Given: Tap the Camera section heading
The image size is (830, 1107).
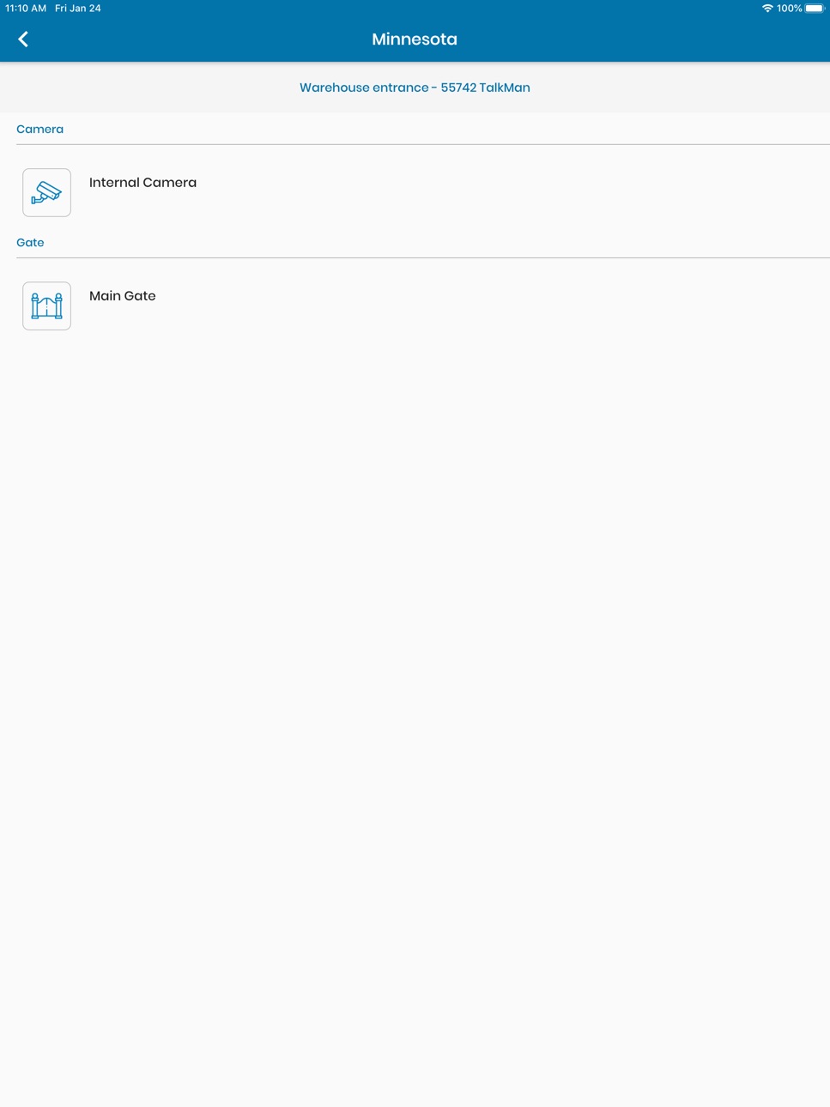Looking at the screenshot, I should pos(39,129).
